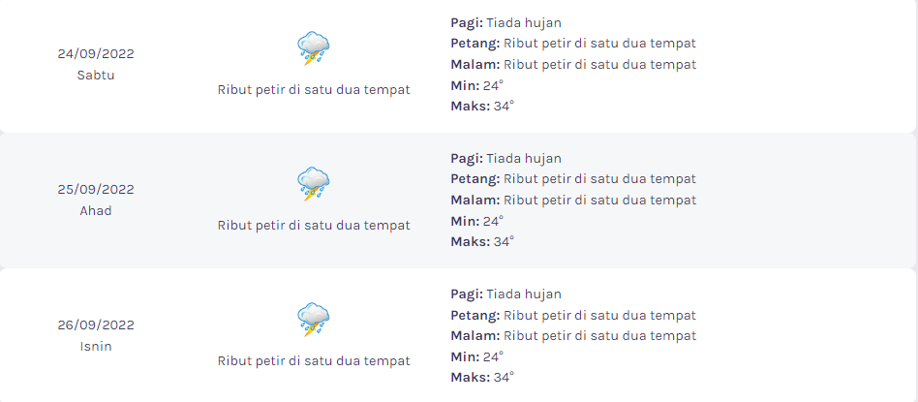Image resolution: width=918 pixels, height=402 pixels.
Task: Click the Min temperature for Ahad
Action: click(x=477, y=221)
